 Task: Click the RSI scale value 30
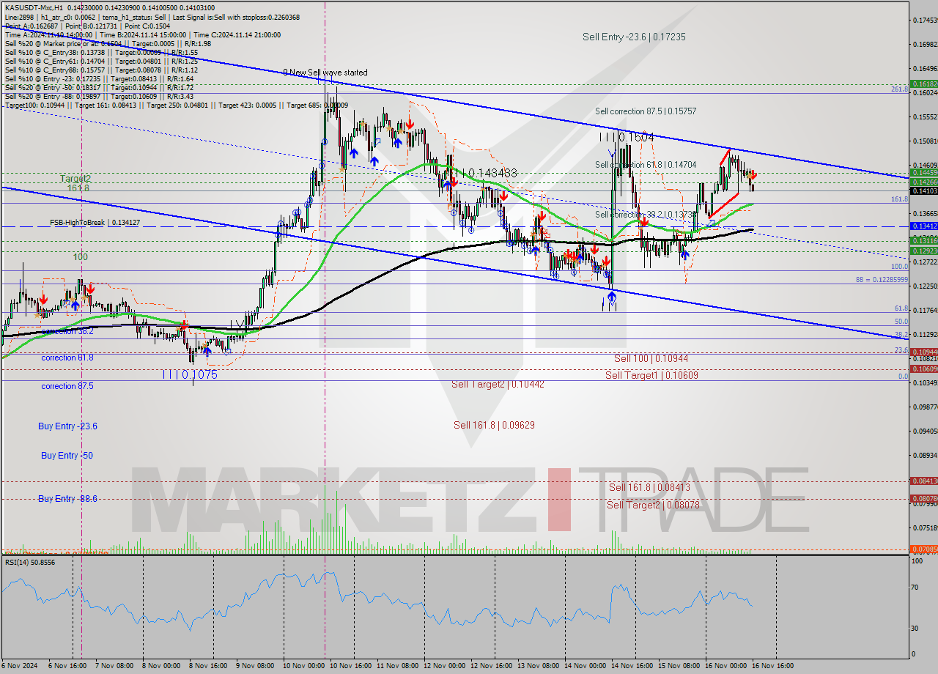click(x=915, y=628)
